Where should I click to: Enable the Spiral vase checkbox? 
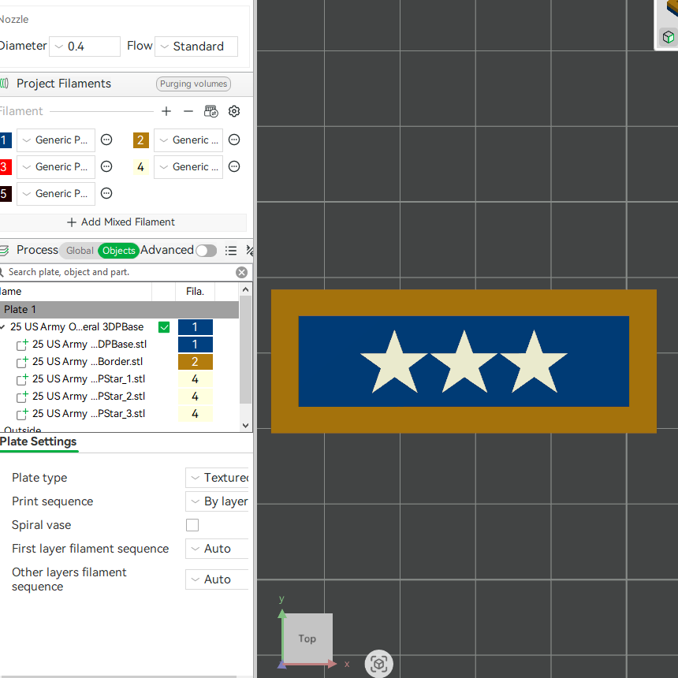click(192, 525)
